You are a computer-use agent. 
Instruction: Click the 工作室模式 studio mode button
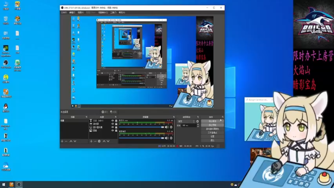tap(213, 132)
